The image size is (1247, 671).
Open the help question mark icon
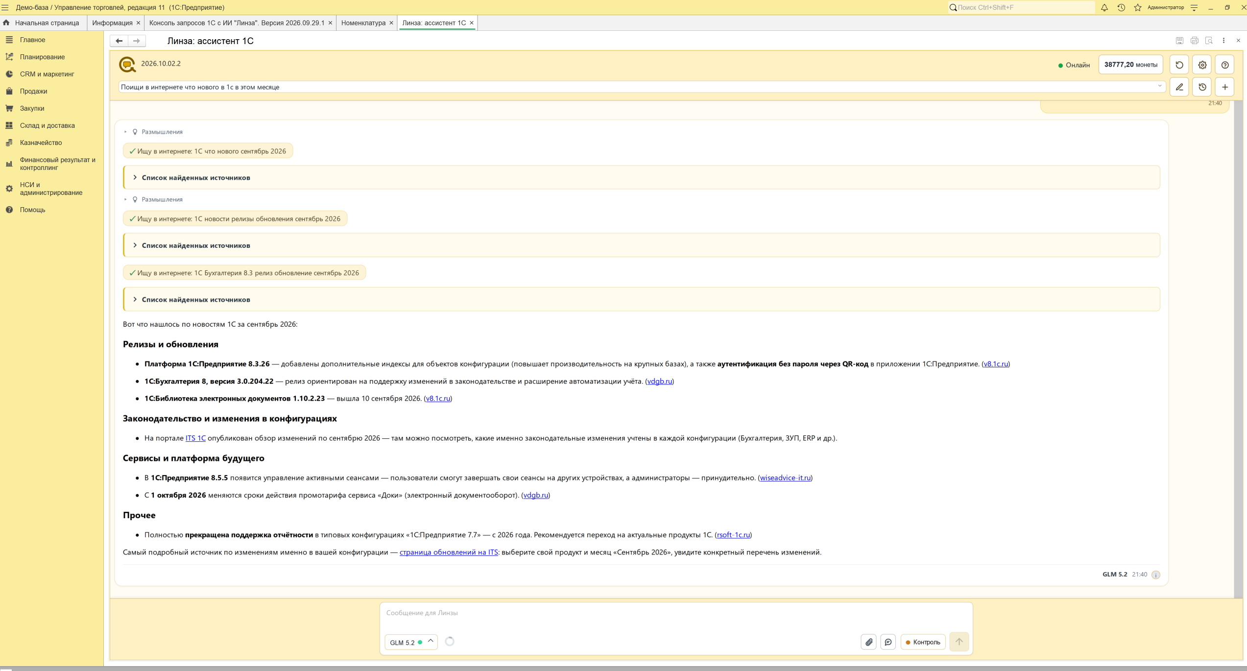click(x=1224, y=65)
